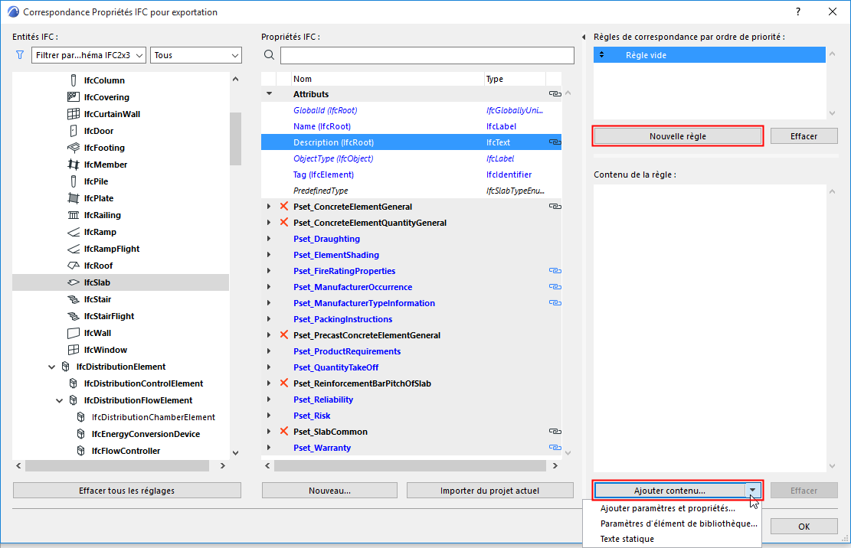Image resolution: width=851 pixels, height=548 pixels.
Task: Click the IfcStair entity icon
Action: click(74, 299)
